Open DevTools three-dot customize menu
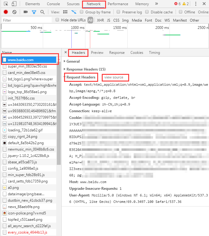This screenshot has height=236, width=209. point(196,4)
